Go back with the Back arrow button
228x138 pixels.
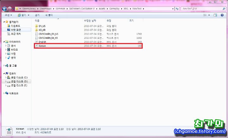coord(4,9)
